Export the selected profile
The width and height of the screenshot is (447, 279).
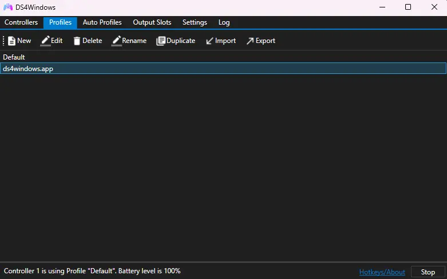pyautogui.click(x=261, y=41)
